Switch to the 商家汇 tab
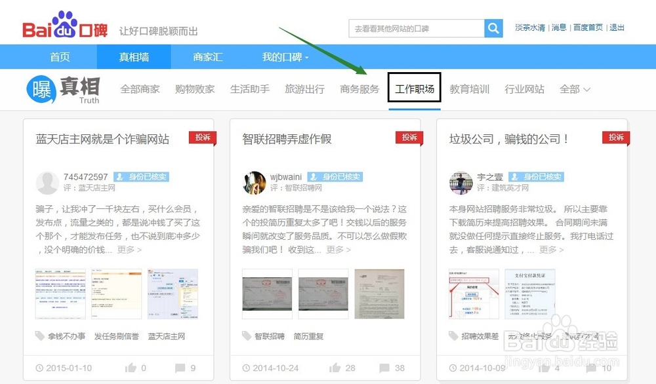This screenshot has width=656, height=384. tap(207, 57)
